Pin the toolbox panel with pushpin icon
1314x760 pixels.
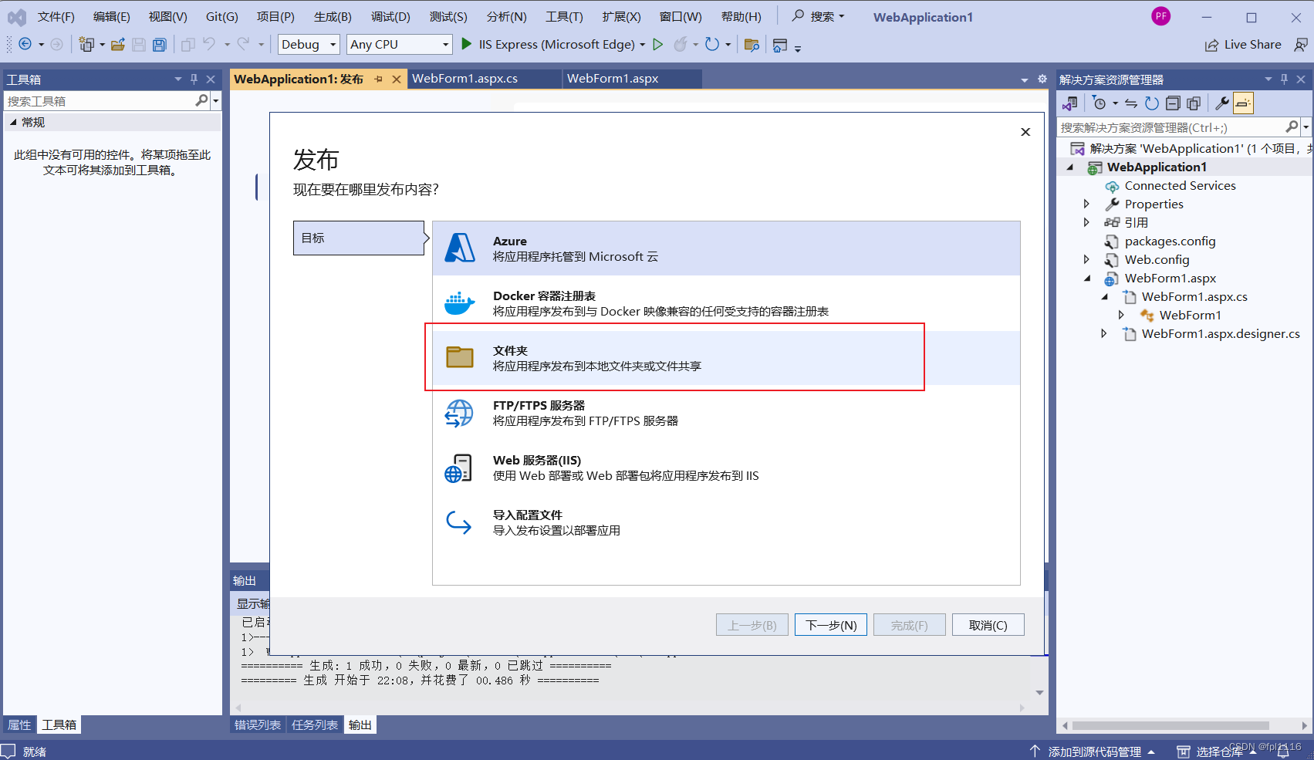(x=194, y=79)
